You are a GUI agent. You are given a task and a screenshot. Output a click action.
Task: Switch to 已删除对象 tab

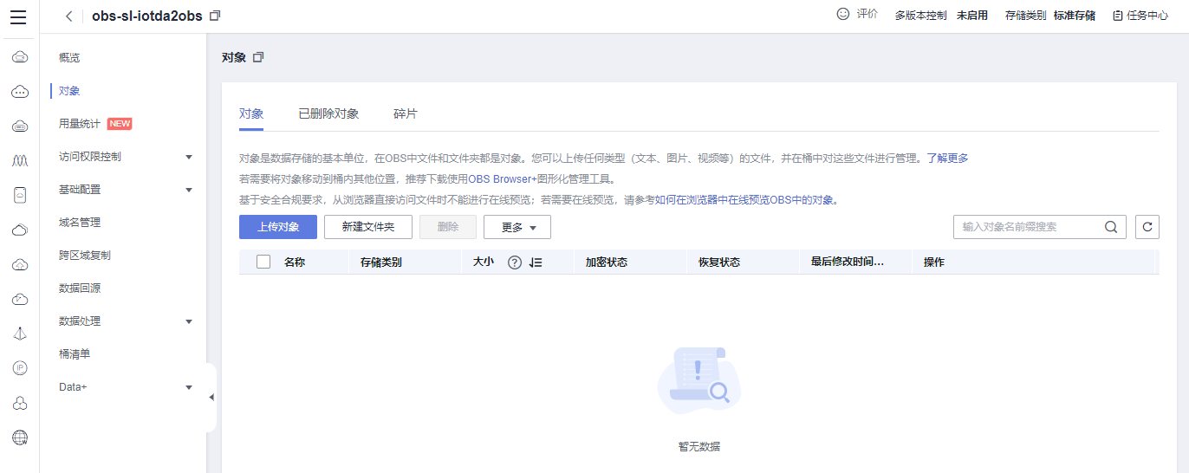click(328, 113)
